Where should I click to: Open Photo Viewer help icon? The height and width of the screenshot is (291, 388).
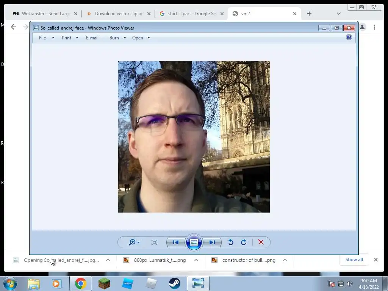(x=349, y=38)
